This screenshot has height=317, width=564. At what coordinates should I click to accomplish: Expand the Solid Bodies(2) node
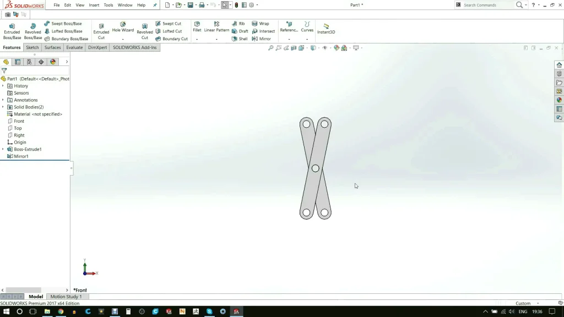3,107
